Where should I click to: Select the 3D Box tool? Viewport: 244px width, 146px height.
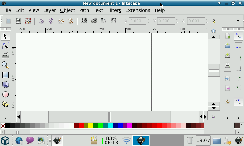(5, 85)
